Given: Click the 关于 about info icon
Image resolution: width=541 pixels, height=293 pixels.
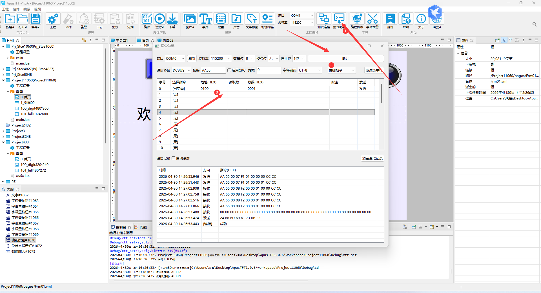Looking at the screenshot, I should click(x=421, y=19).
